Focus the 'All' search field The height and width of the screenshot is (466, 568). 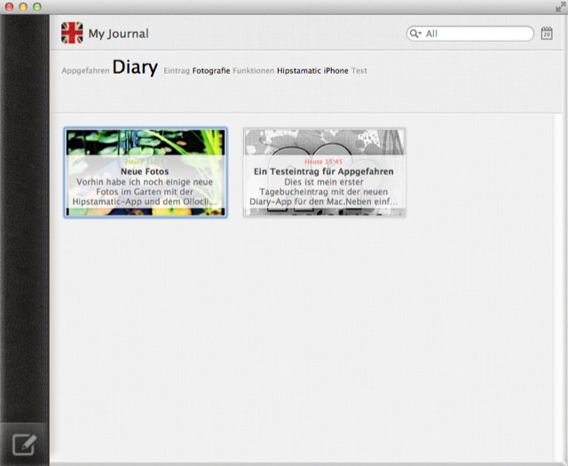[475, 34]
